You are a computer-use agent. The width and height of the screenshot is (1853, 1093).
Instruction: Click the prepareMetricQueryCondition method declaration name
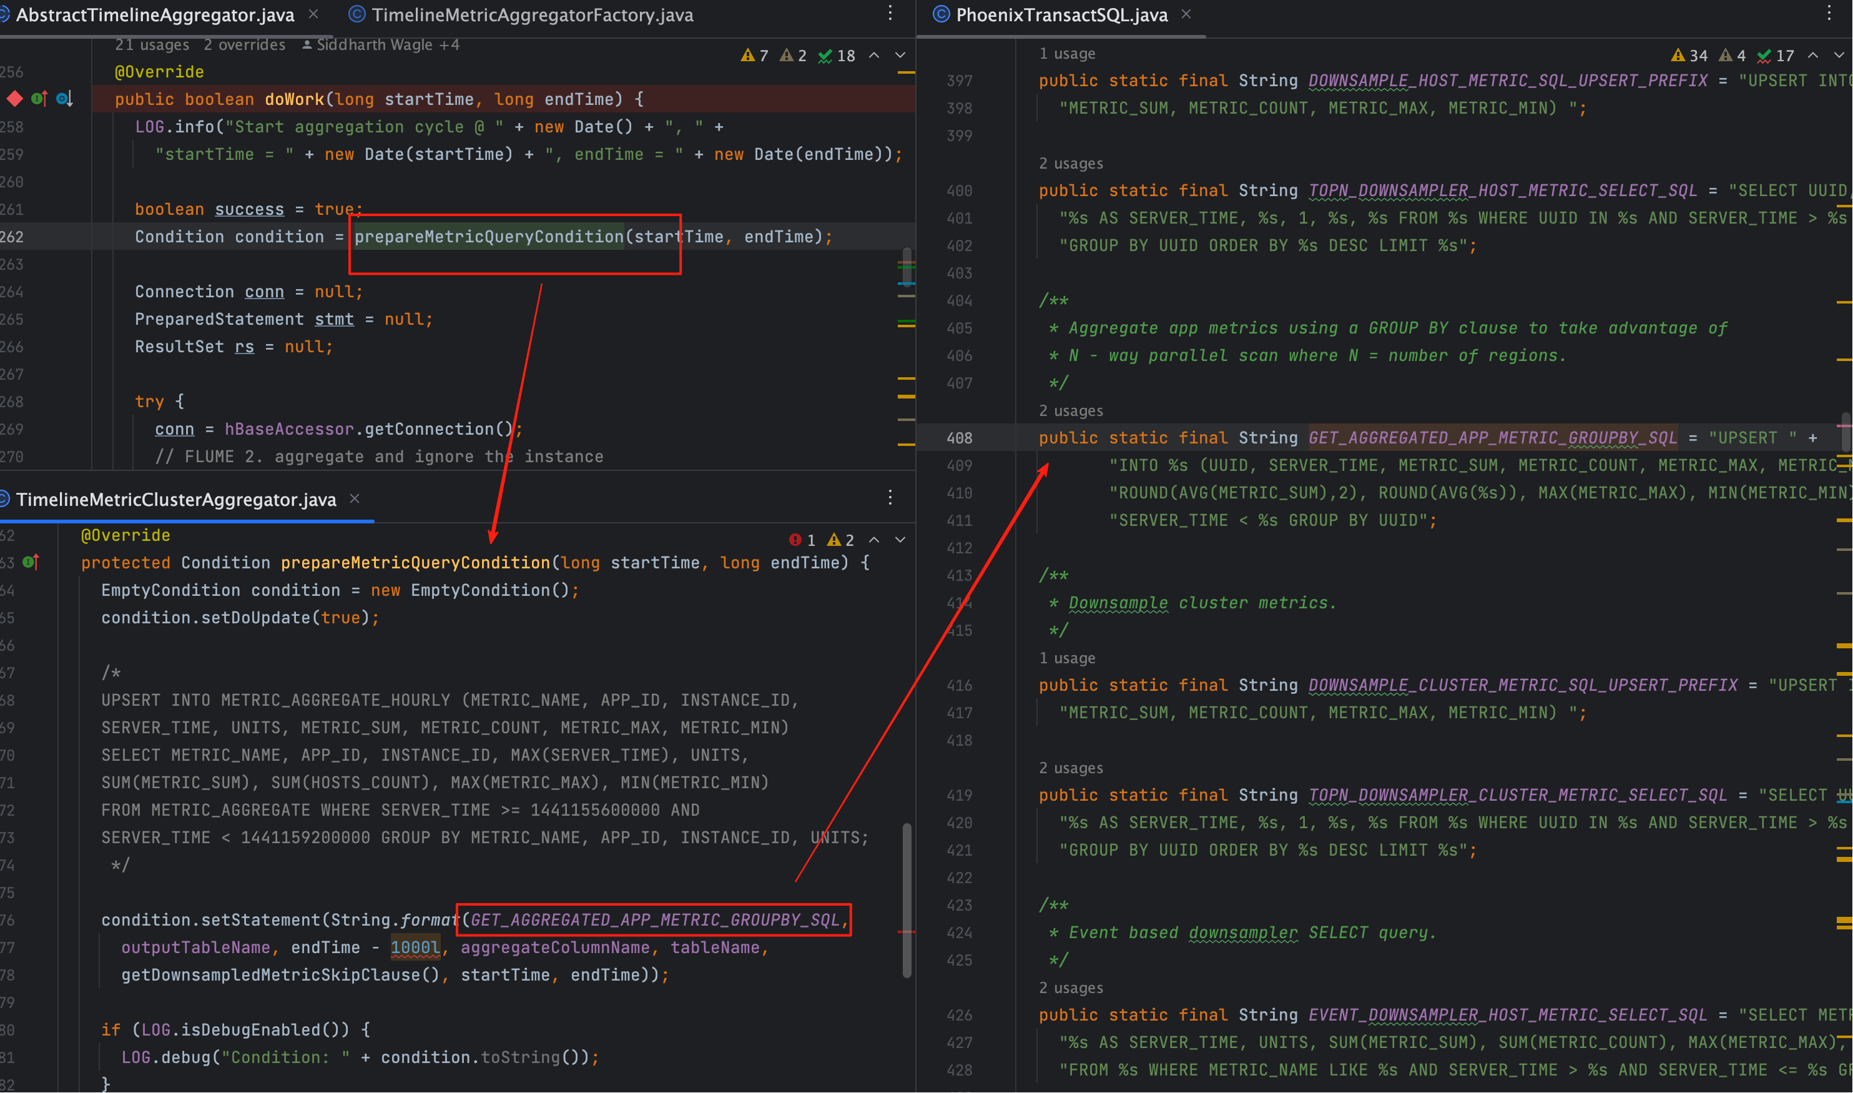click(x=415, y=563)
